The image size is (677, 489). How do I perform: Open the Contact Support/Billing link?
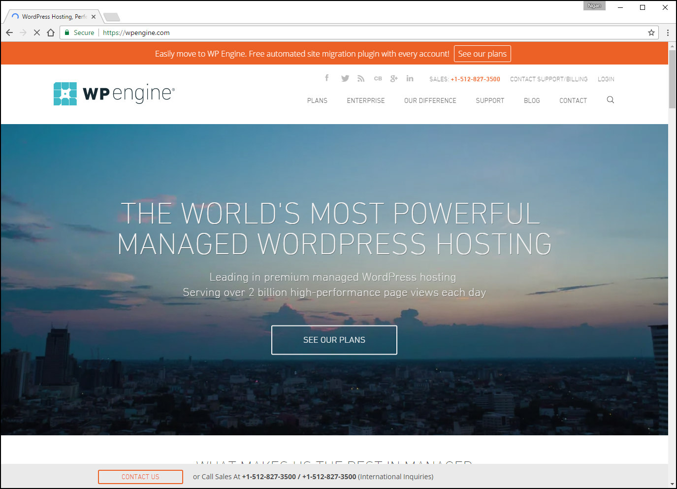tap(549, 79)
